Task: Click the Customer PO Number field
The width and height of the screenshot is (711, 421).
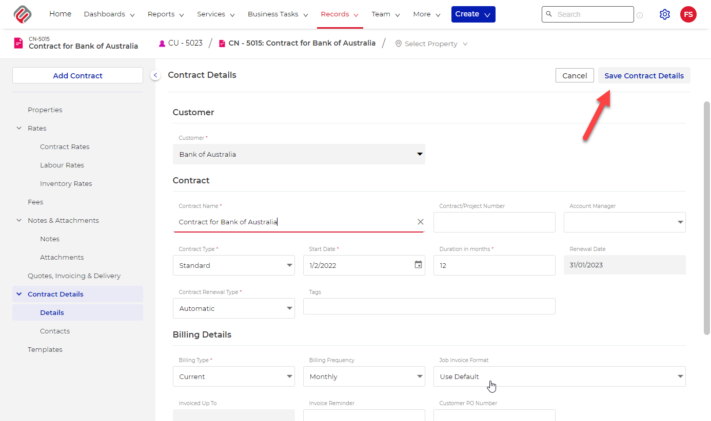Action: click(x=495, y=415)
